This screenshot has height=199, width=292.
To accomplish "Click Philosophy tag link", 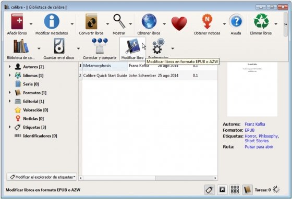I will (268, 136).
